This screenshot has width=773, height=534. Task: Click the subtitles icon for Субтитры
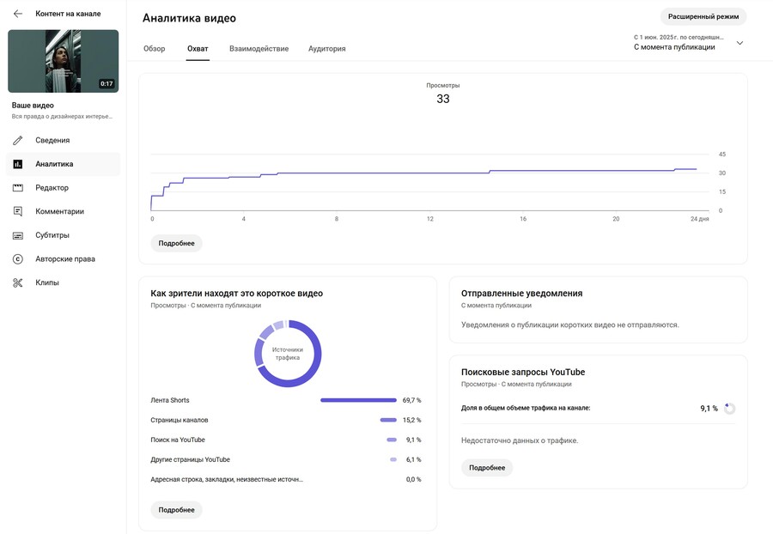[18, 235]
